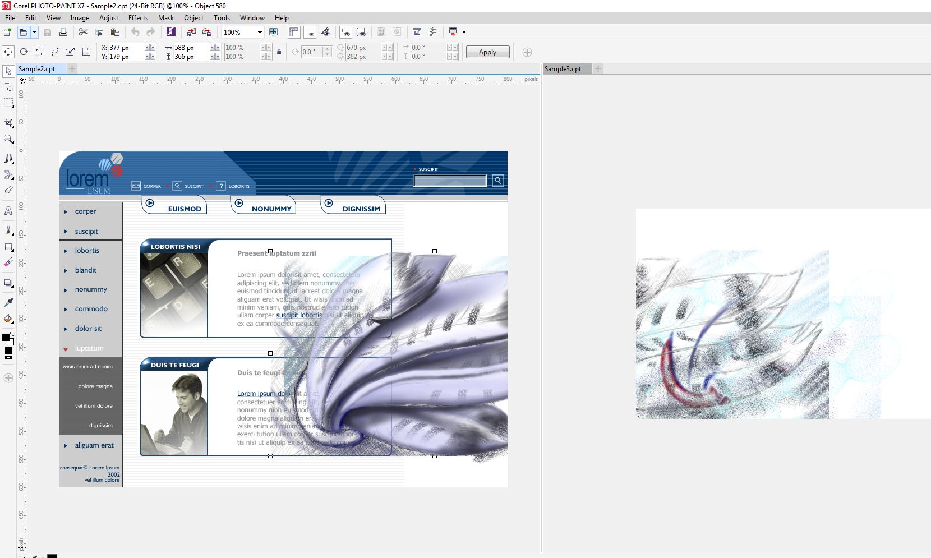Viewport: 931px width, 558px height.
Task: Open the dropdown arrow beside the Open icon
Action: [x=34, y=32]
